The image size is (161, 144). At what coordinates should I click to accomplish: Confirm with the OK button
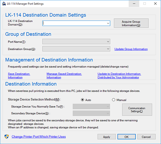[127, 137]
